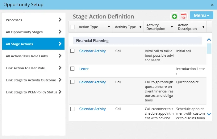Check the Initial call row checkbox

72,51
